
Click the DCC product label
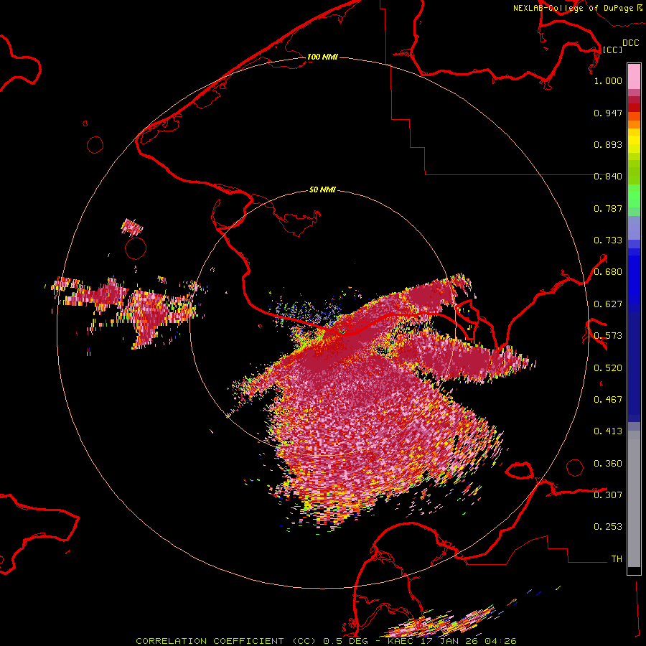click(631, 43)
